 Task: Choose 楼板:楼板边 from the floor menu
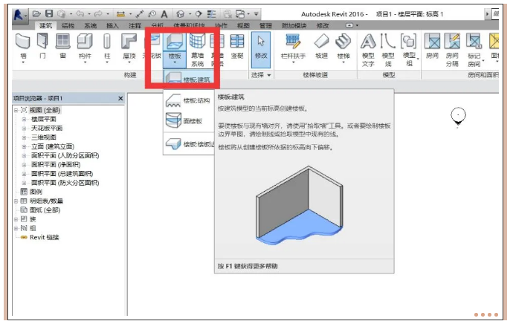click(x=188, y=144)
